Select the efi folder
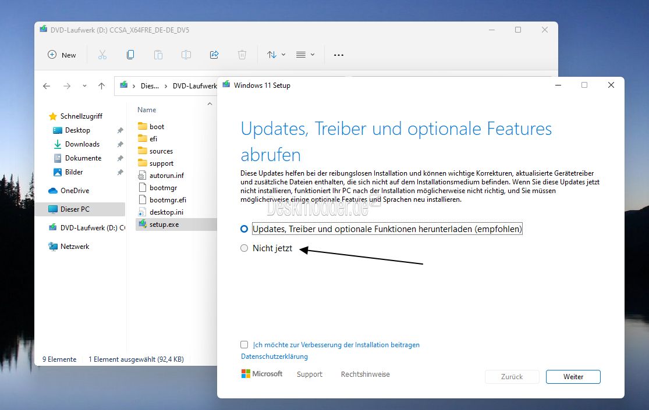649x410 pixels. (153, 139)
